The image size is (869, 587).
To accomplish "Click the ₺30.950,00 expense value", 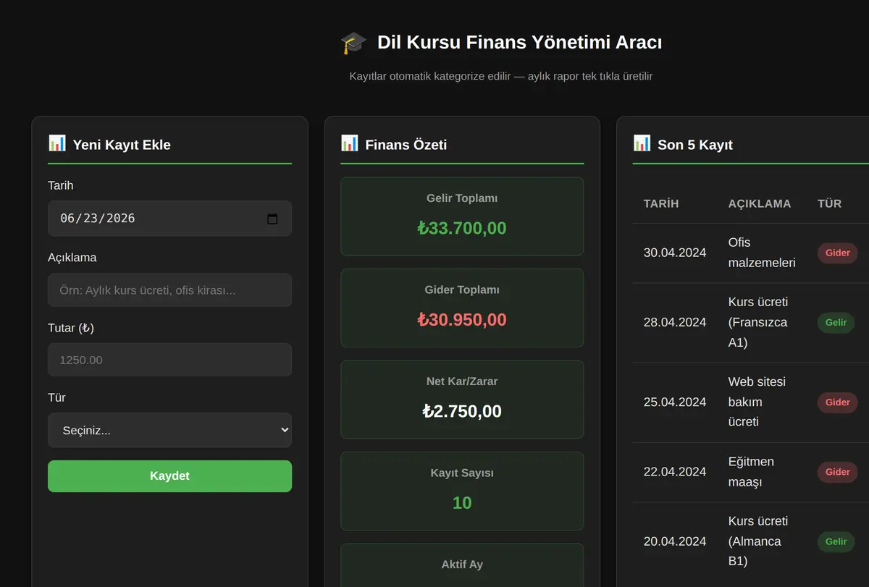I will 462,320.
